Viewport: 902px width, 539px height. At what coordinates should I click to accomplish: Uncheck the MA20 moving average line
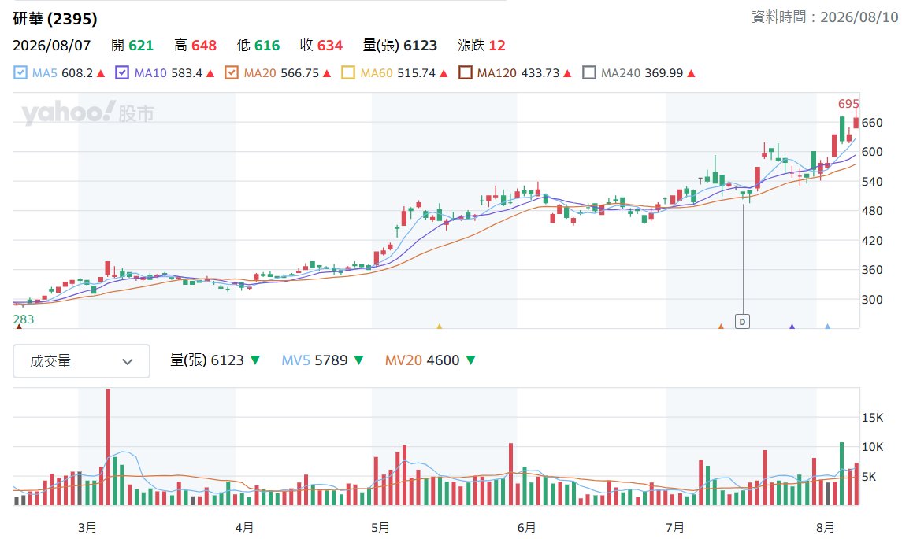click(x=232, y=73)
